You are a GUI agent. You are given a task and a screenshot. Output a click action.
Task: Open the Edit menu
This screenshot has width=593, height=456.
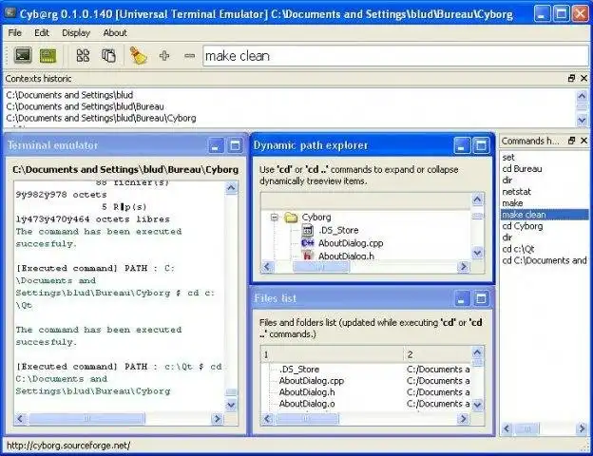tap(42, 33)
